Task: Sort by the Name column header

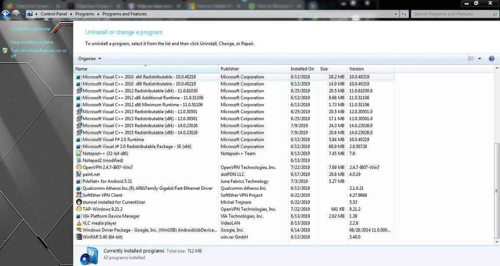Action: (146, 69)
